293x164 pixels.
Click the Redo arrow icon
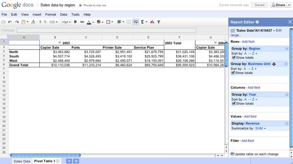tap(17, 22)
